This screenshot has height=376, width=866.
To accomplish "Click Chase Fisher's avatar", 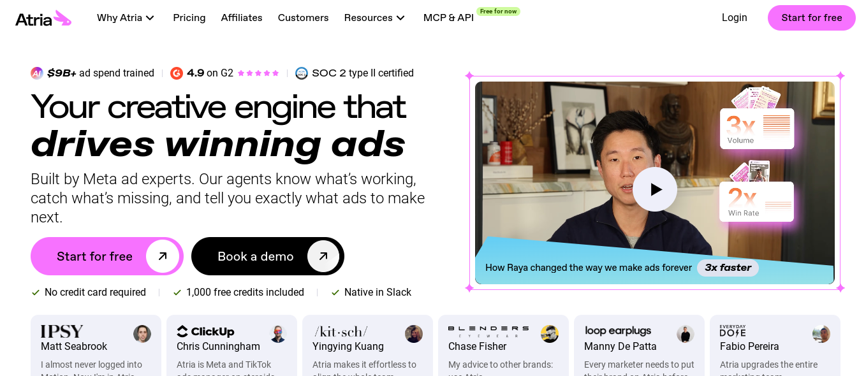I will pyautogui.click(x=550, y=334).
